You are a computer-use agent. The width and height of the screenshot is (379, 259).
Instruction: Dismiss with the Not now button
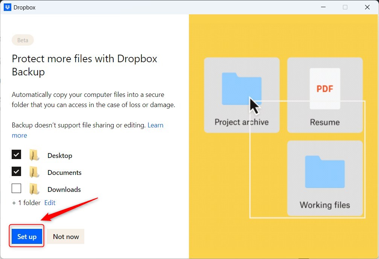pos(66,236)
